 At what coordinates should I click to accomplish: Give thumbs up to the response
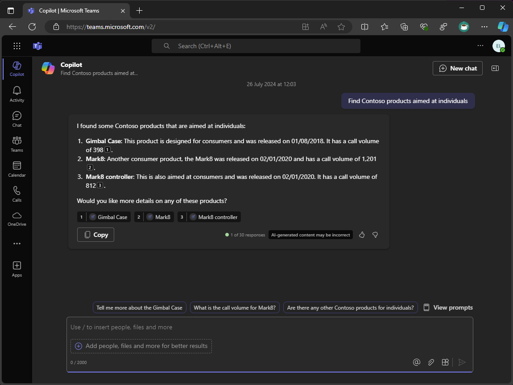tap(361, 235)
